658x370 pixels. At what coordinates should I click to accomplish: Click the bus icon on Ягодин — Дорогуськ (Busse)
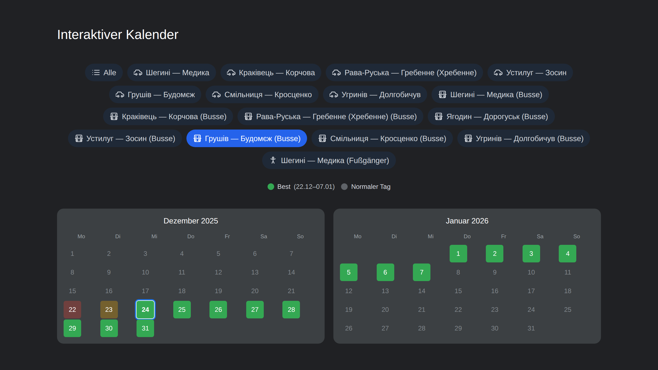click(438, 116)
